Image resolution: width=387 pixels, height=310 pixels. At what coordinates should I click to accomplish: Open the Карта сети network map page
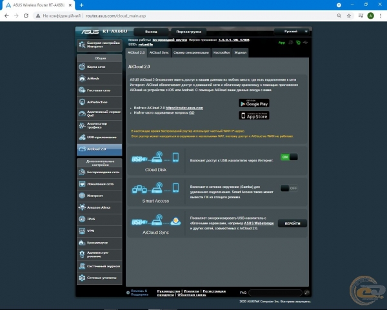coord(99,67)
